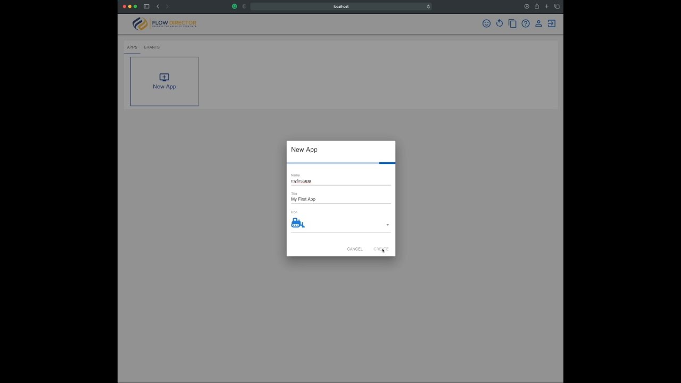Image resolution: width=681 pixels, height=383 pixels.
Task: Click the Safari share icon
Action: pyautogui.click(x=537, y=6)
